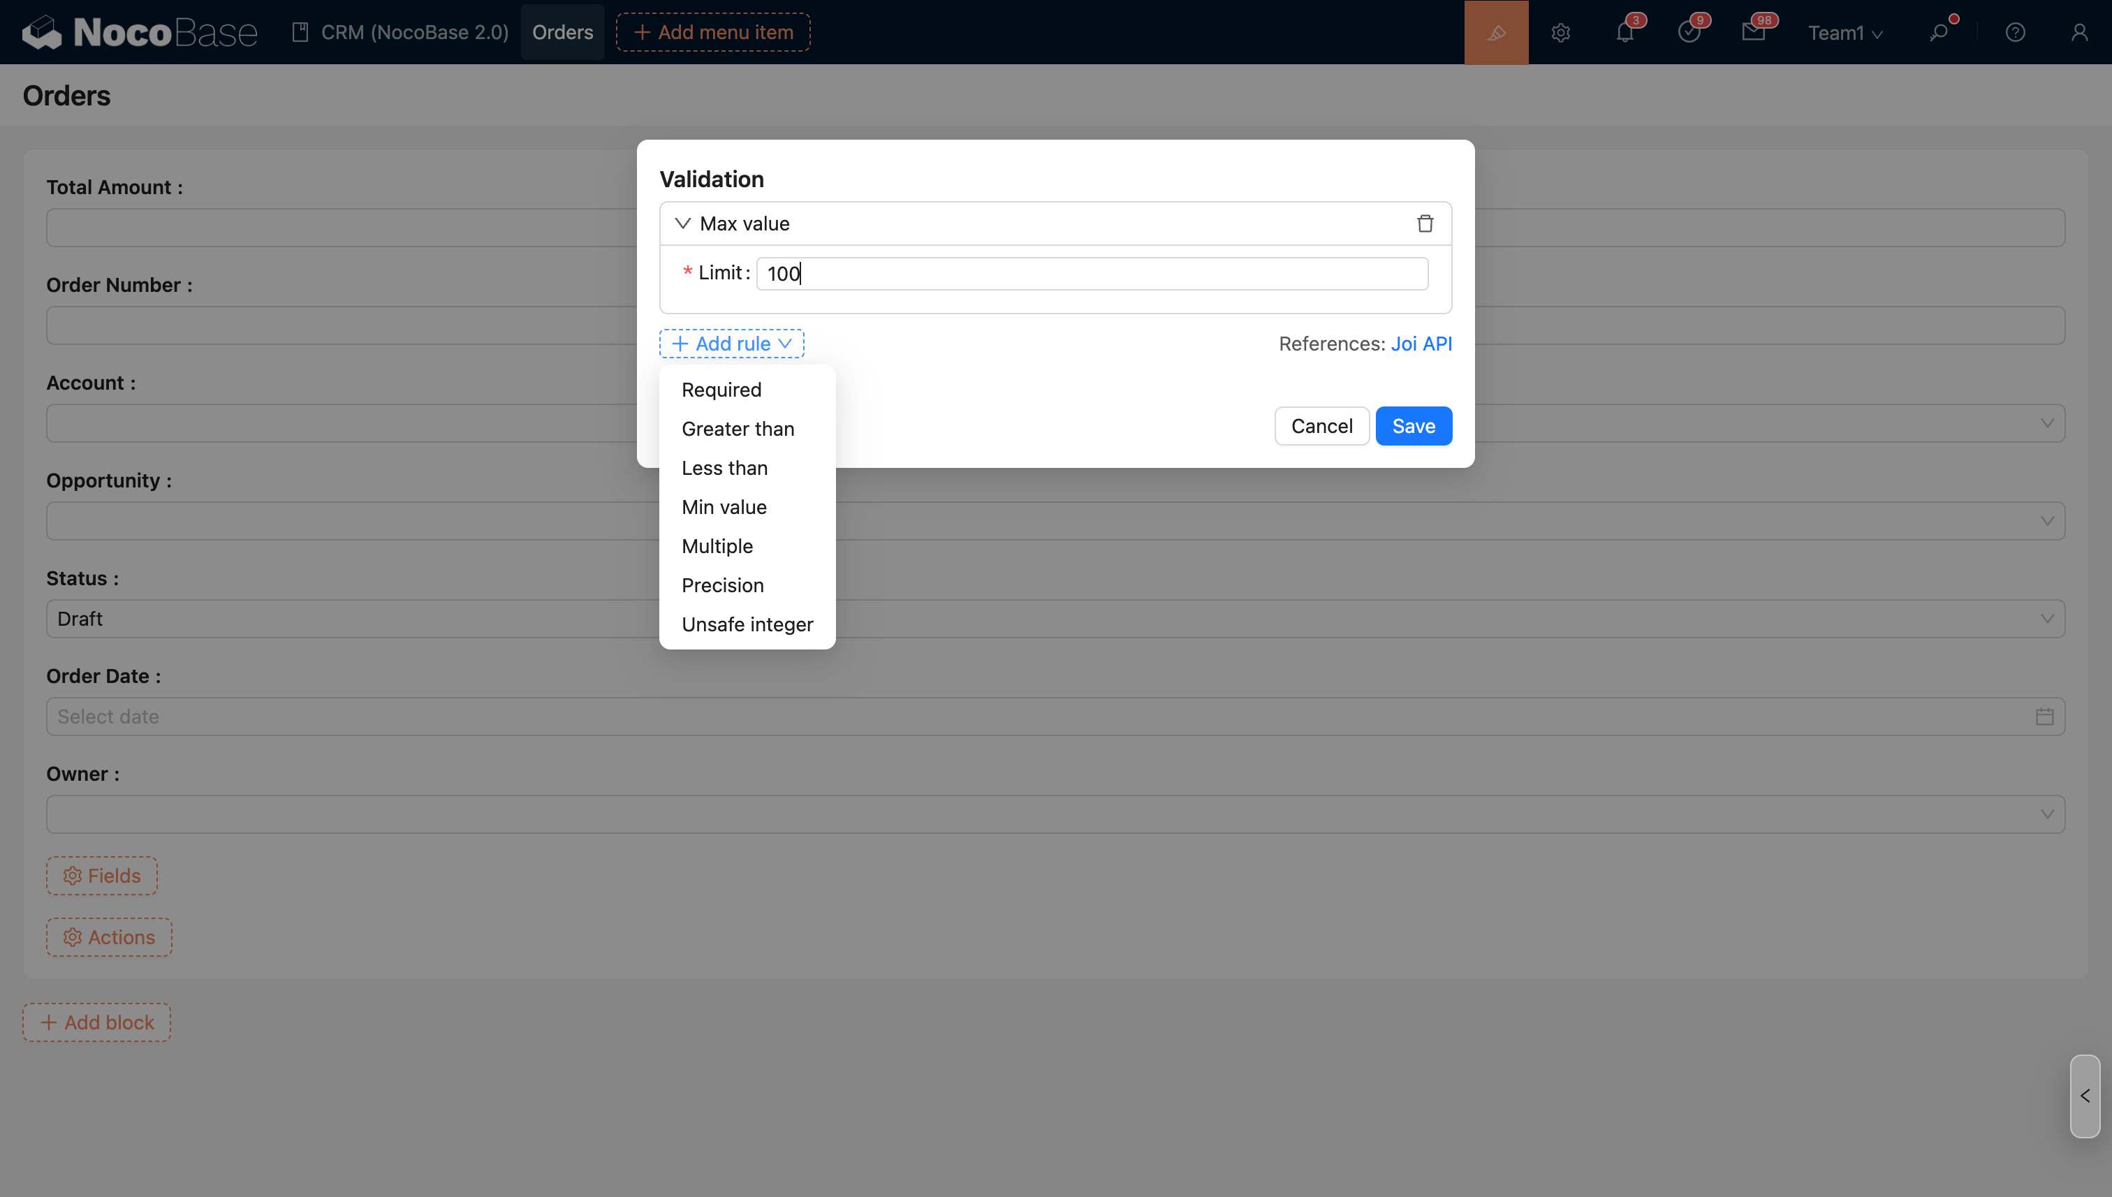Pick Unsafe integer from rule menu

(x=747, y=625)
